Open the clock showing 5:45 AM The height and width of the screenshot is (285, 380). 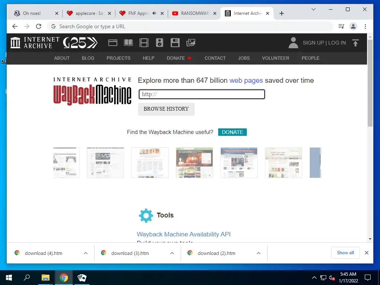348,278
